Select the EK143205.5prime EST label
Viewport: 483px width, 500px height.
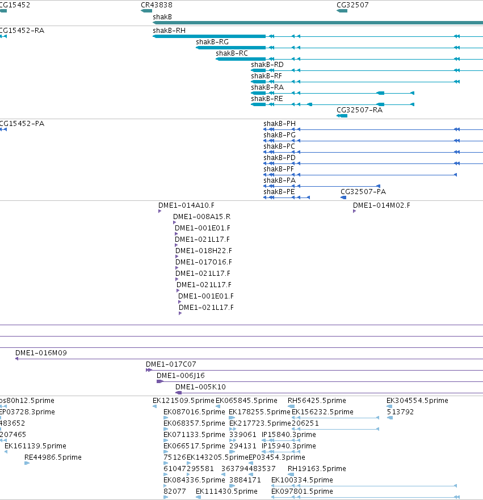pos(217,457)
